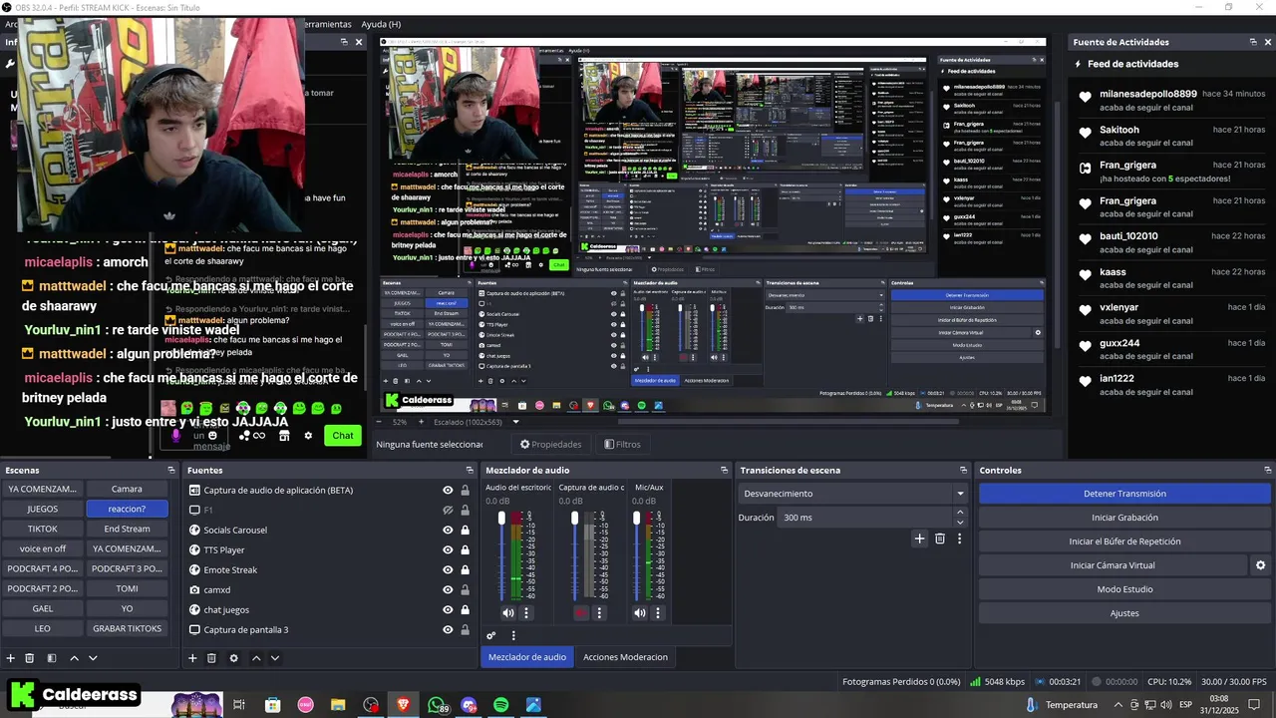Open virtual camera settings gear
This screenshot has width=1276, height=718.
point(1260,565)
